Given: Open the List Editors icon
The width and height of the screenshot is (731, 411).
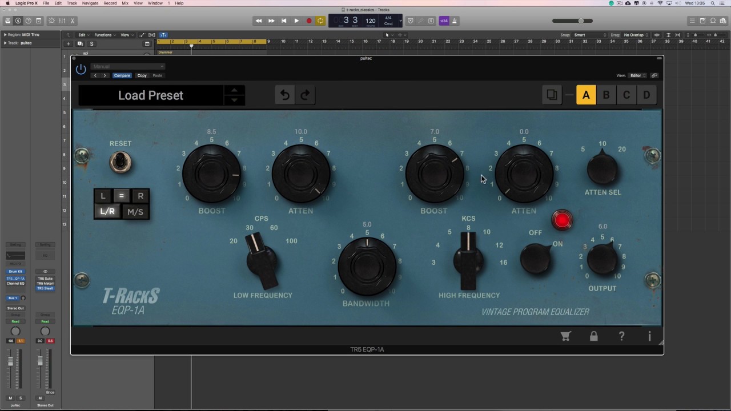Looking at the screenshot, I should [692, 21].
